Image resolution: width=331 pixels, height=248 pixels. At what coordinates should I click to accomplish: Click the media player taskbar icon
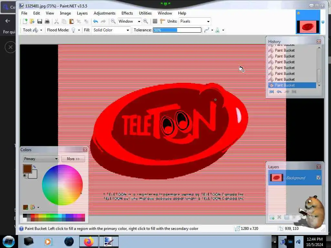tap(48, 242)
